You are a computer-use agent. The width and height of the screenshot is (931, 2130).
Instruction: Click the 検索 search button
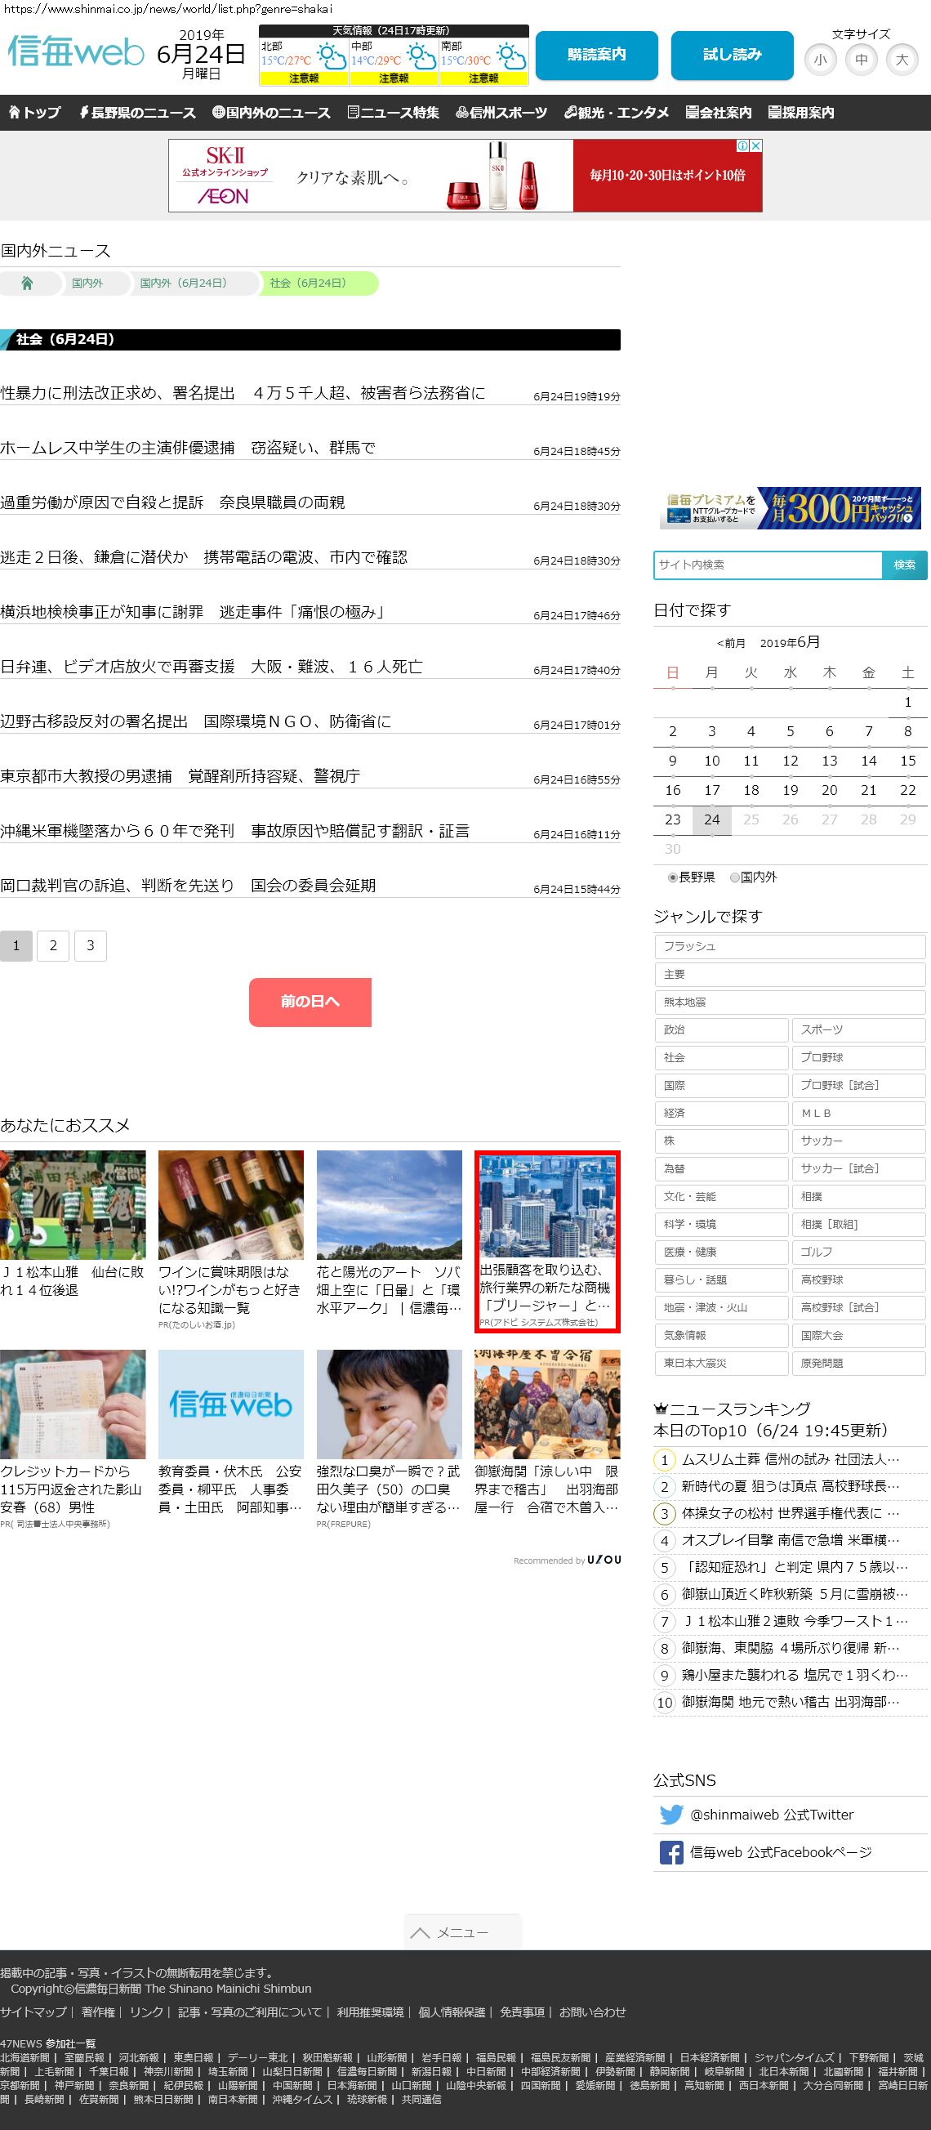(x=905, y=565)
